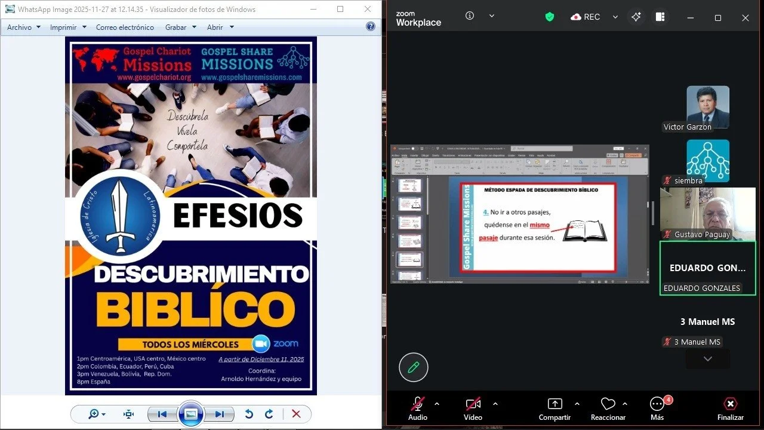Open the AI Companion sparkle icon

coord(636,17)
